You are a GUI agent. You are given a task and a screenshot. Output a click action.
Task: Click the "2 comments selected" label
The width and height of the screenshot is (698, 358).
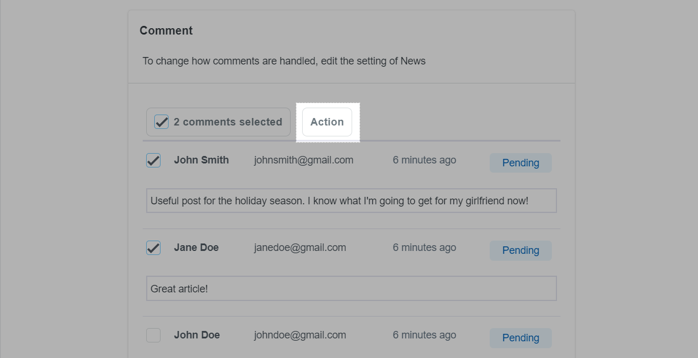click(x=228, y=122)
